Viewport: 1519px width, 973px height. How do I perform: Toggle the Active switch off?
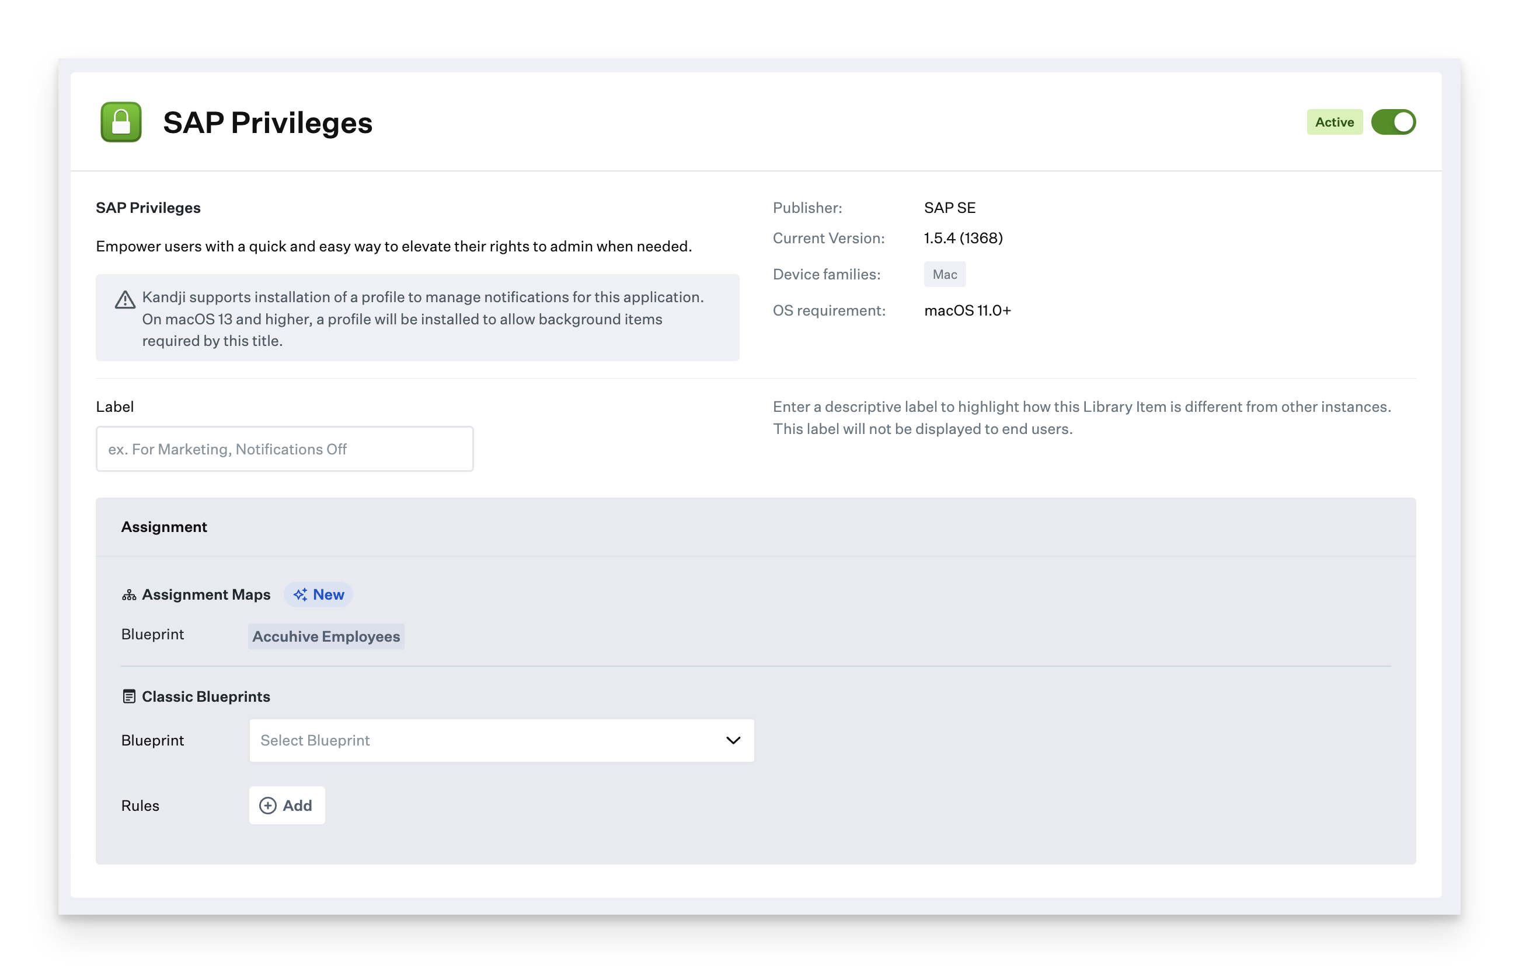pos(1392,122)
